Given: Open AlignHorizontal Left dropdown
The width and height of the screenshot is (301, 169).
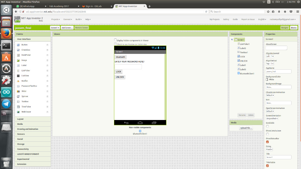Looking at the screenshot, I should (x=270, y=57).
